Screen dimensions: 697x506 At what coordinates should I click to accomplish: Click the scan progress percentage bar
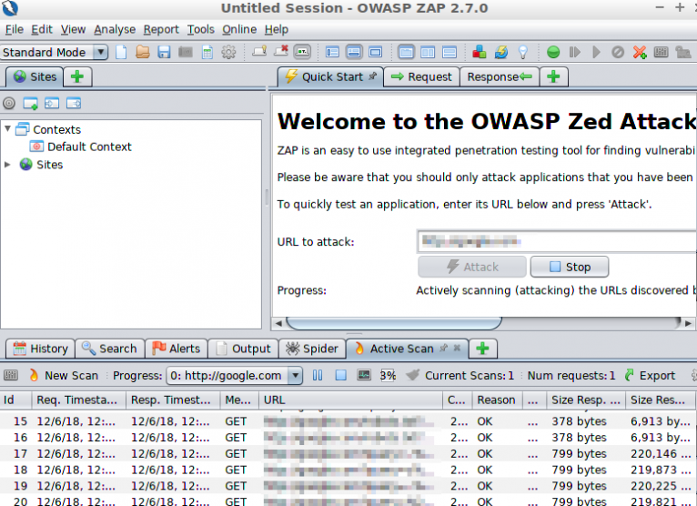tap(388, 375)
